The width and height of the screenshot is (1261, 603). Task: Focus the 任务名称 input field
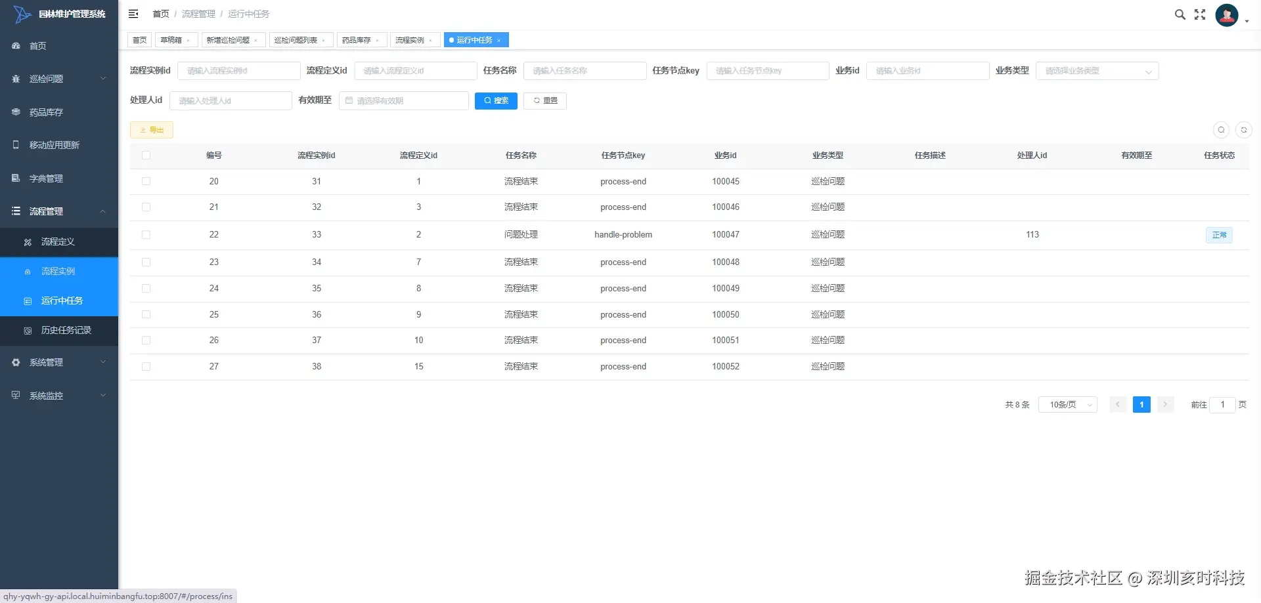pos(585,71)
